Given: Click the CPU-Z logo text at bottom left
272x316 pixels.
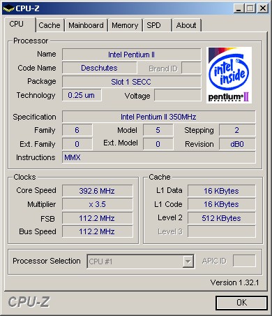Looking at the screenshot, I should [x=29, y=302].
